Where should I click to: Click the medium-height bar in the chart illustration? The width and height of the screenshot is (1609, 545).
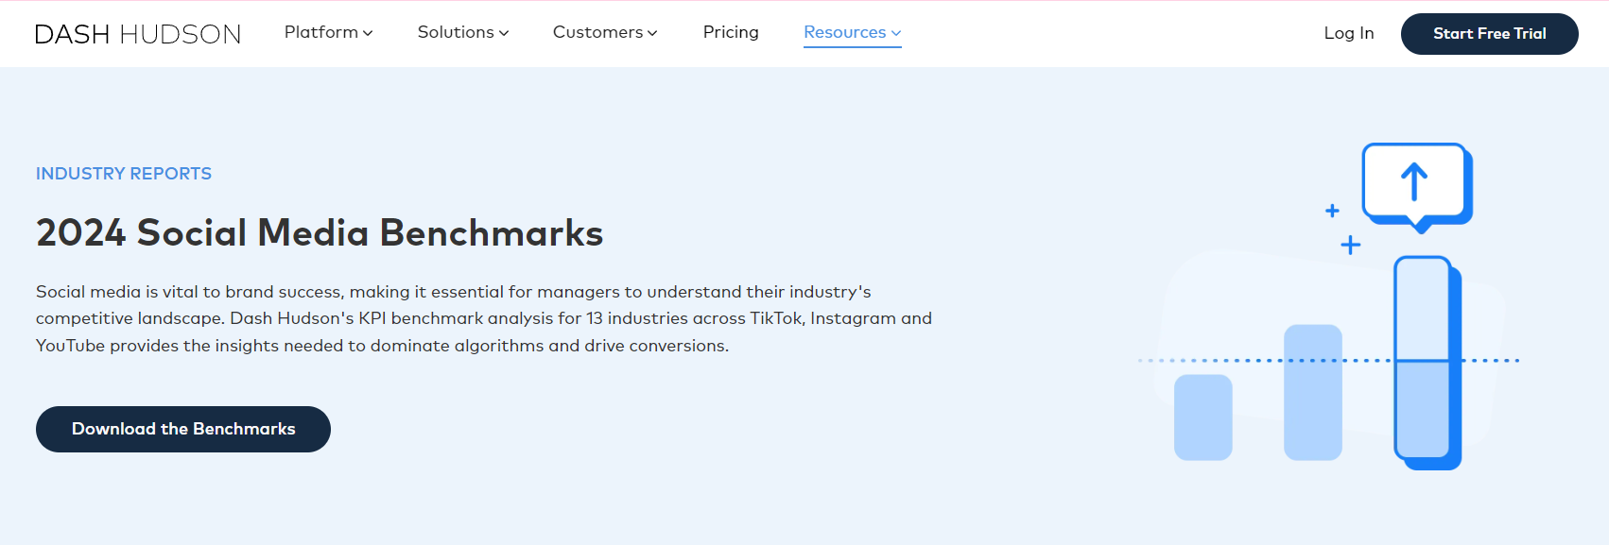click(x=1312, y=392)
